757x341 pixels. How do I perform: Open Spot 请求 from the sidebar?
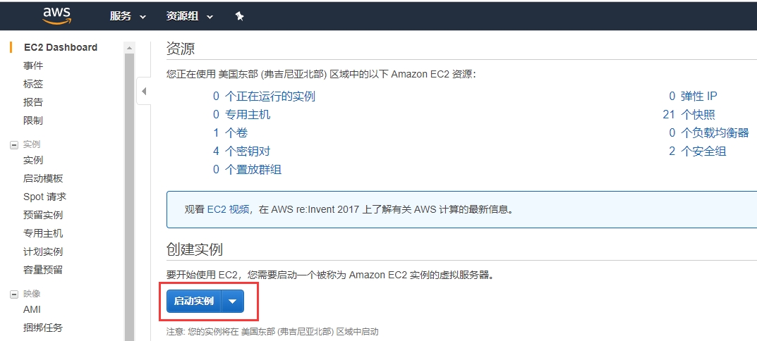[44, 197]
